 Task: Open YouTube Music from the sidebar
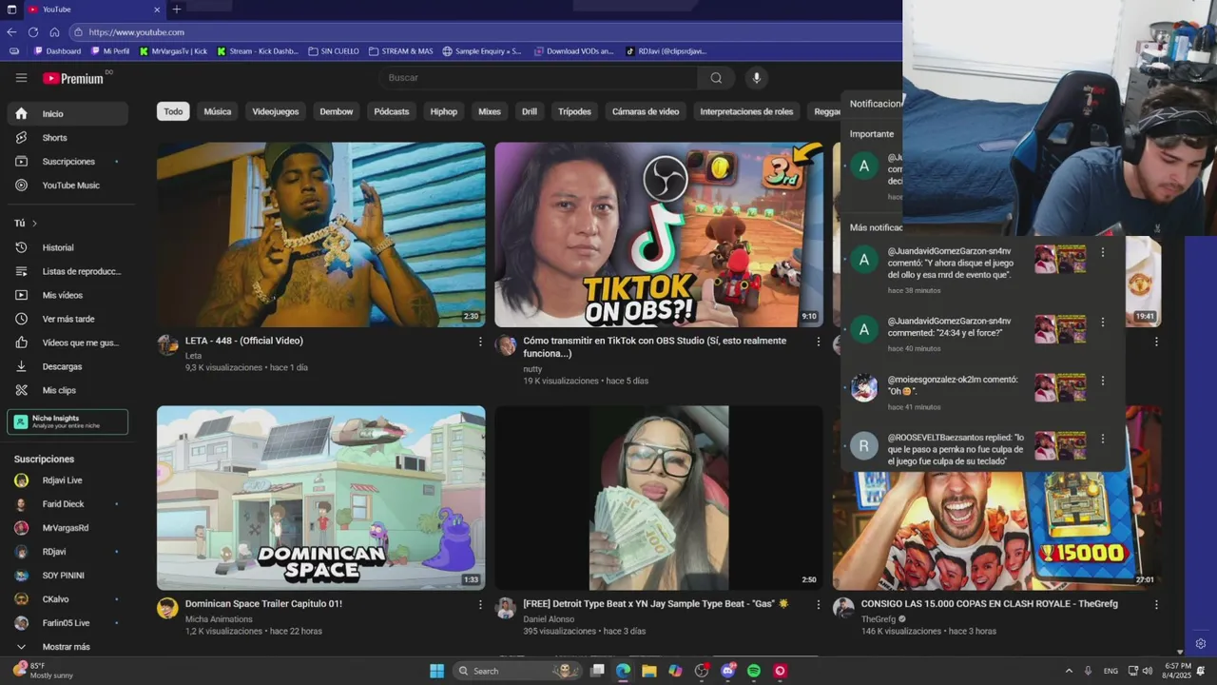click(x=67, y=186)
